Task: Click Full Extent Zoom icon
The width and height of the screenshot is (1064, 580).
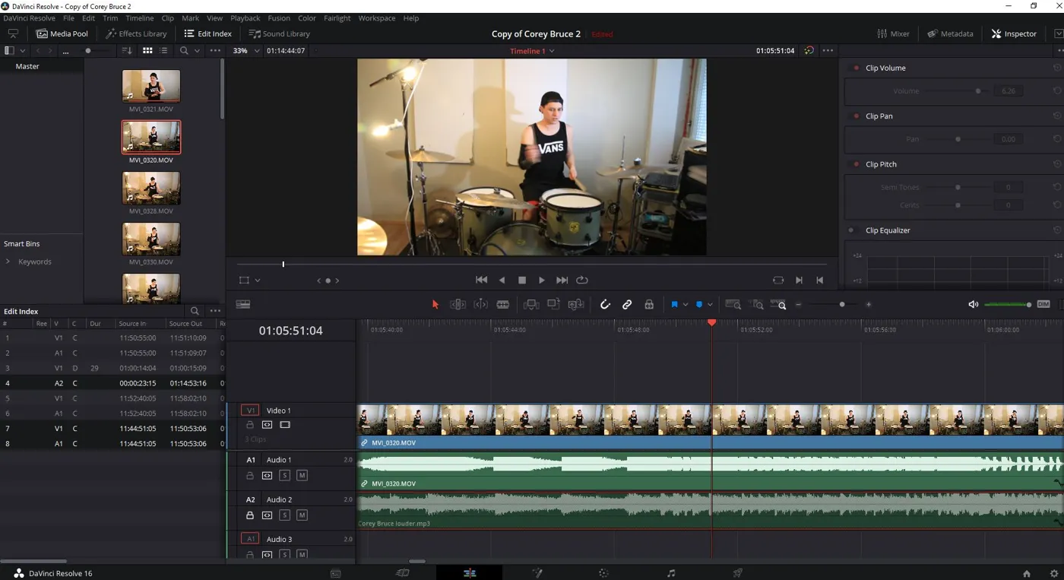Action: point(733,304)
